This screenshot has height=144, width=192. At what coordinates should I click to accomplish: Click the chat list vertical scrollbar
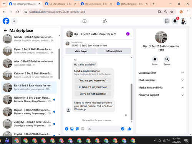pos(59,64)
